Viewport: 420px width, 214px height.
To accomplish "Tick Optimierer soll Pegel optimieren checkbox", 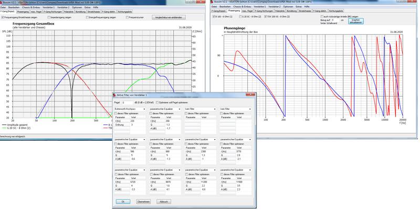I will [x=157, y=103].
